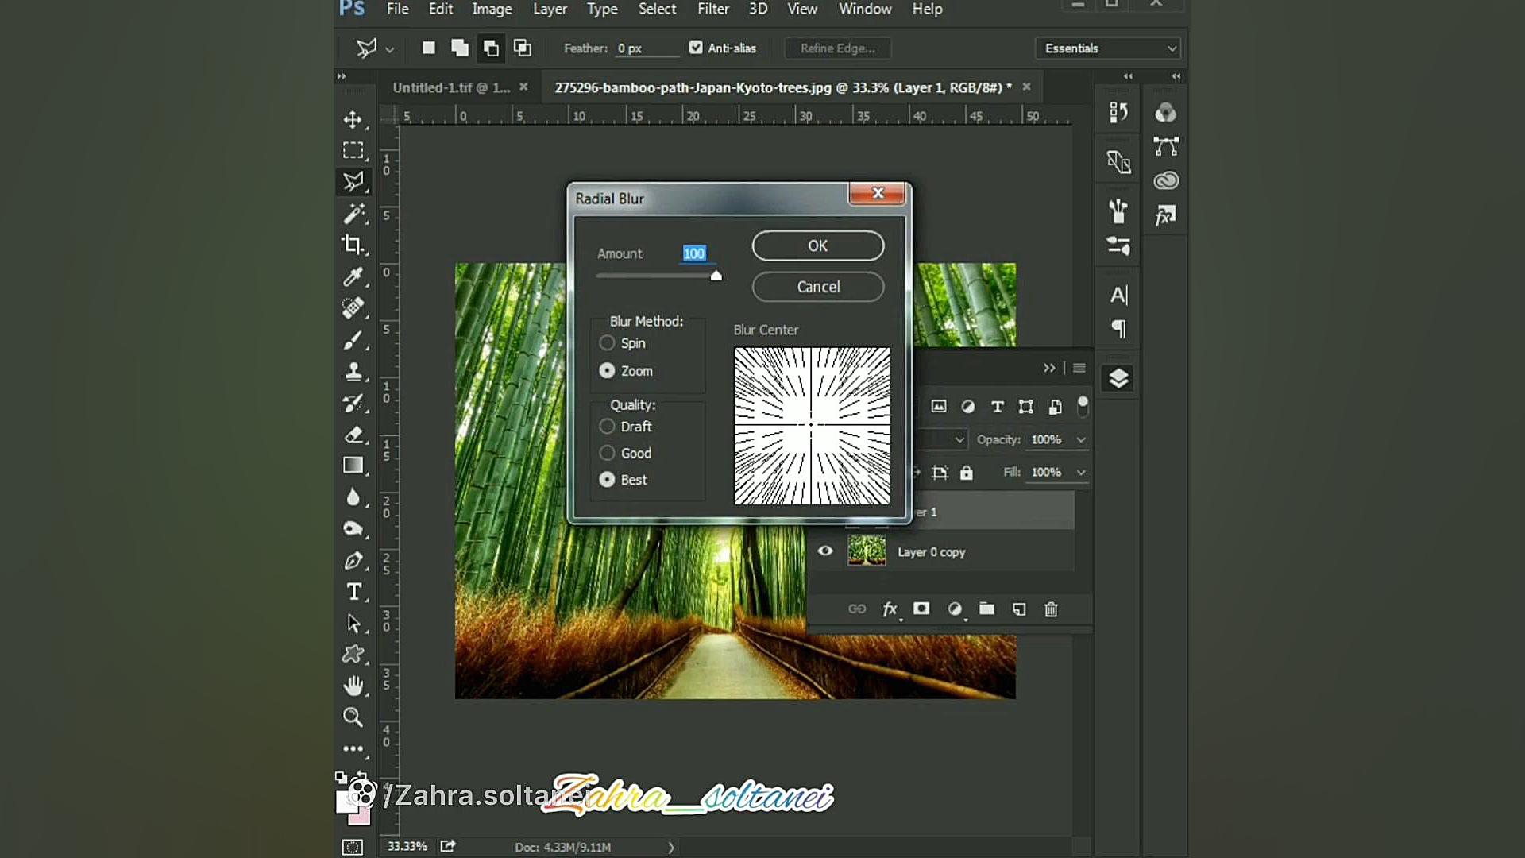Select the Move tool
This screenshot has width=1525, height=858.
353,119
